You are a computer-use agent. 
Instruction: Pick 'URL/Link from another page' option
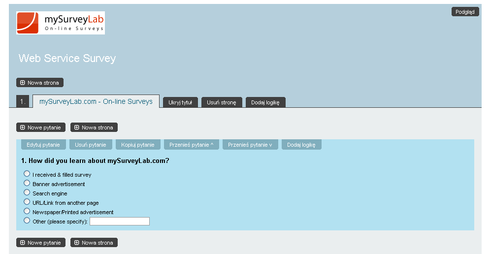tap(27, 202)
